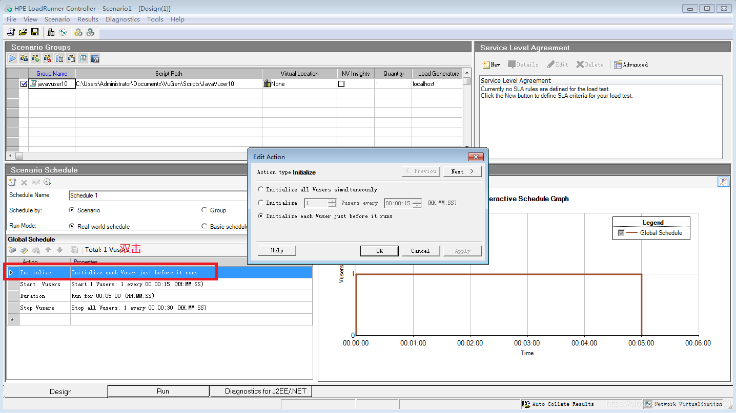Image resolution: width=736 pixels, height=413 pixels.
Task: Open the Virtual Users icon in Scenario Groups
Action: pyautogui.click(x=24, y=59)
